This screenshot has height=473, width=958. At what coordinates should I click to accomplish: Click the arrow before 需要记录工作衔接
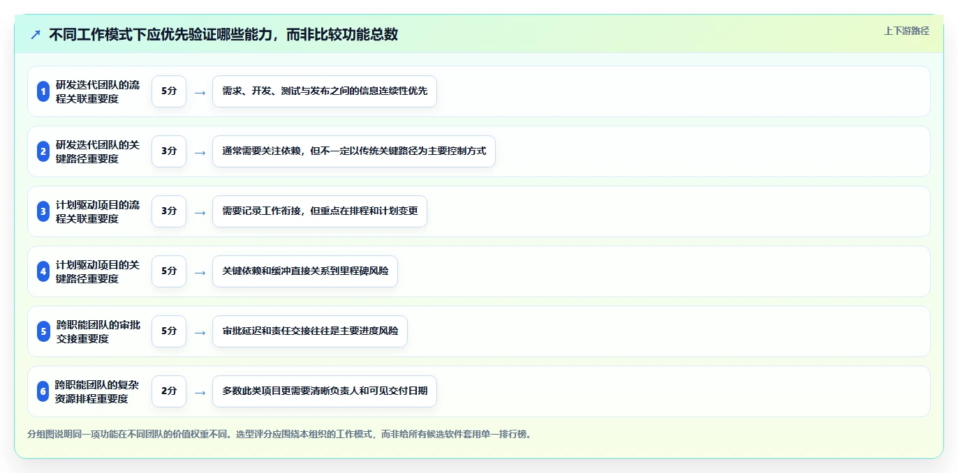click(x=200, y=212)
